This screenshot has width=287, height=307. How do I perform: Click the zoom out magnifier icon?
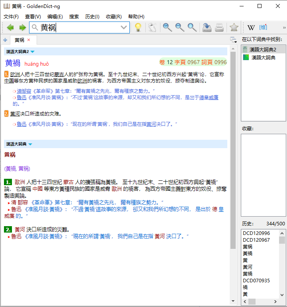[x=180, y=27]
